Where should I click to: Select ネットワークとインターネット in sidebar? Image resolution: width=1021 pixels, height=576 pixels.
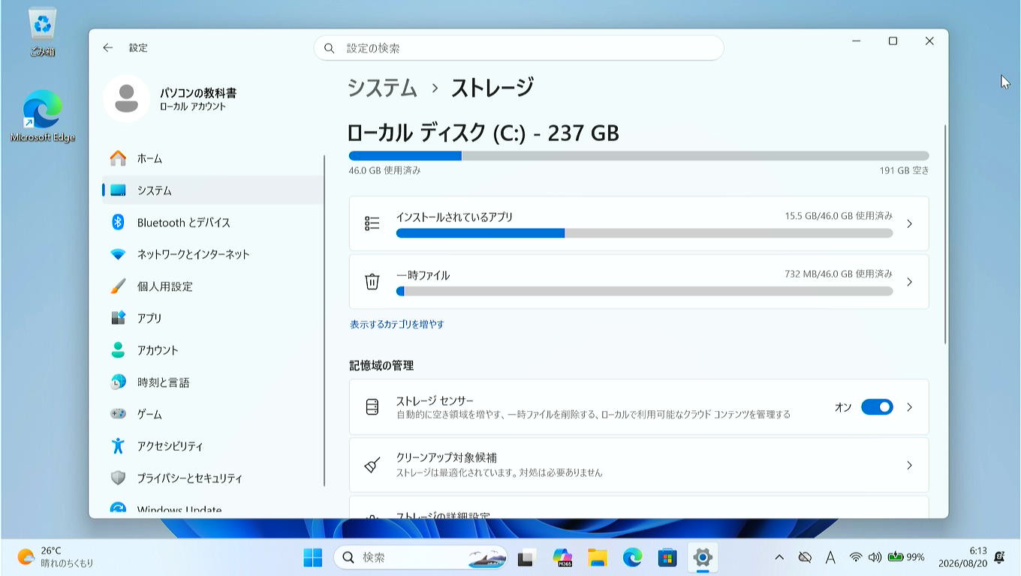[x=213, y=254]
